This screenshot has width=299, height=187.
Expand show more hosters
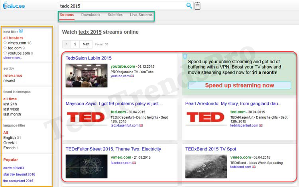(x=13, y=58)
